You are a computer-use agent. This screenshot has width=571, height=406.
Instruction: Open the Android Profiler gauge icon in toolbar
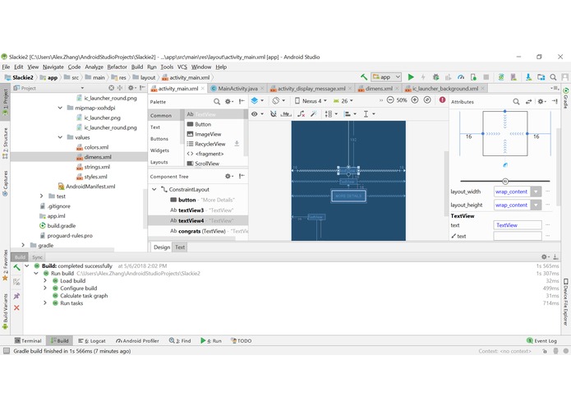click(x=461, y=76)
